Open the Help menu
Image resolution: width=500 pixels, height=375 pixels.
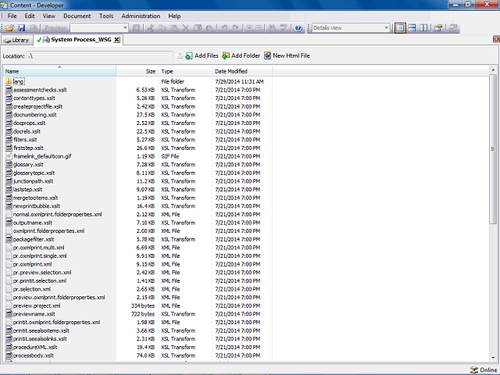pyautogui.click(x=174, y=16)
